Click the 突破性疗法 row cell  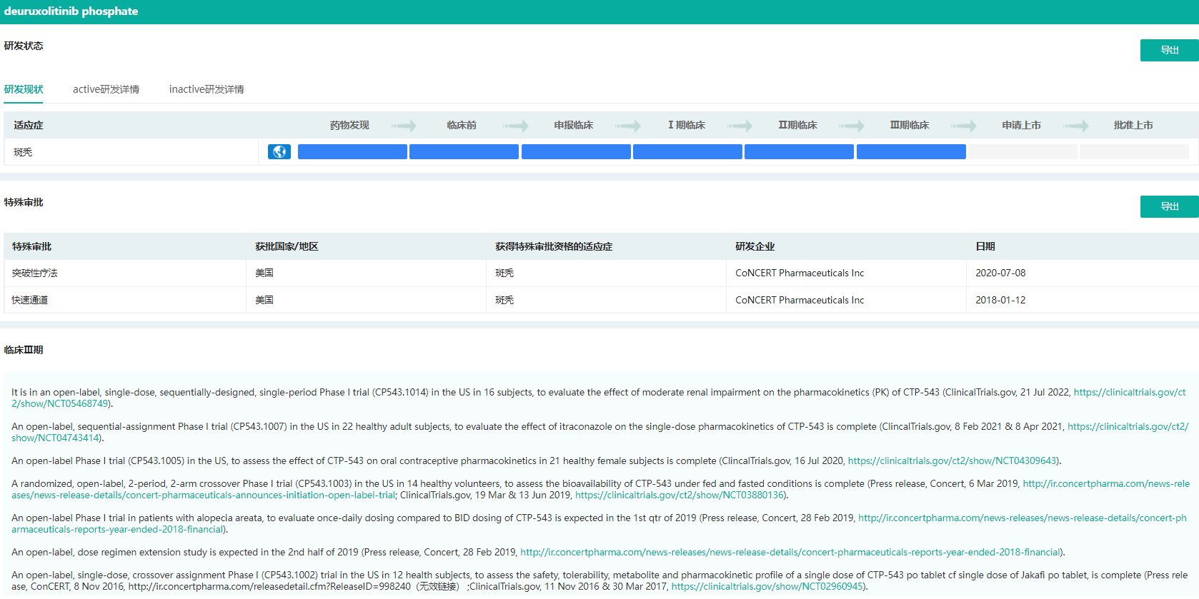(35, 273)
